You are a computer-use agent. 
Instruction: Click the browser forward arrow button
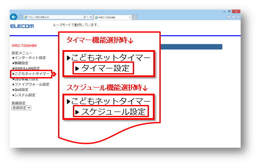21,17
